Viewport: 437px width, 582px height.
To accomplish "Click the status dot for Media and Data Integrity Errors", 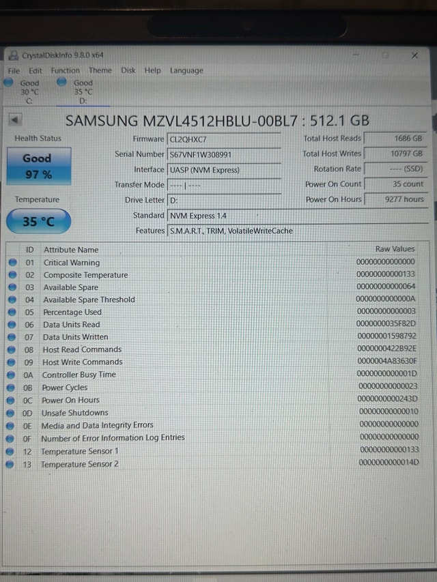I will (x=10, y=426).
